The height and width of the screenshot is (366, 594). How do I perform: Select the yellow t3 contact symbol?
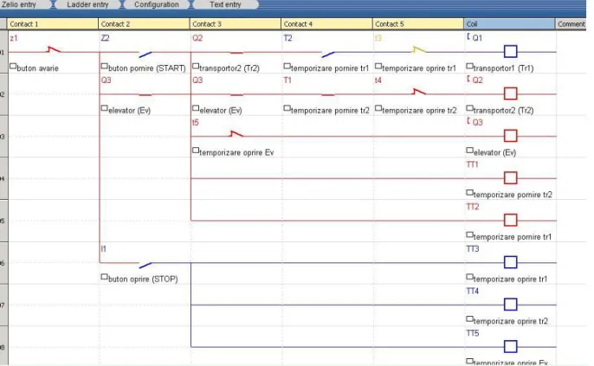pos(419,49)
